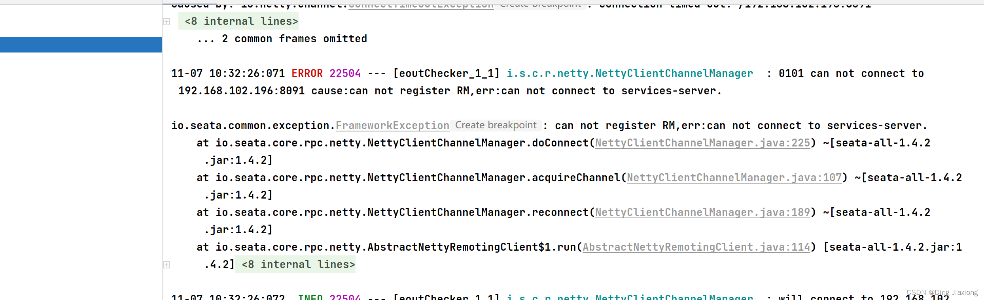Select the highlighted blue row in left panel
This screenshot has height=300, width=984.
pos(81,45)
